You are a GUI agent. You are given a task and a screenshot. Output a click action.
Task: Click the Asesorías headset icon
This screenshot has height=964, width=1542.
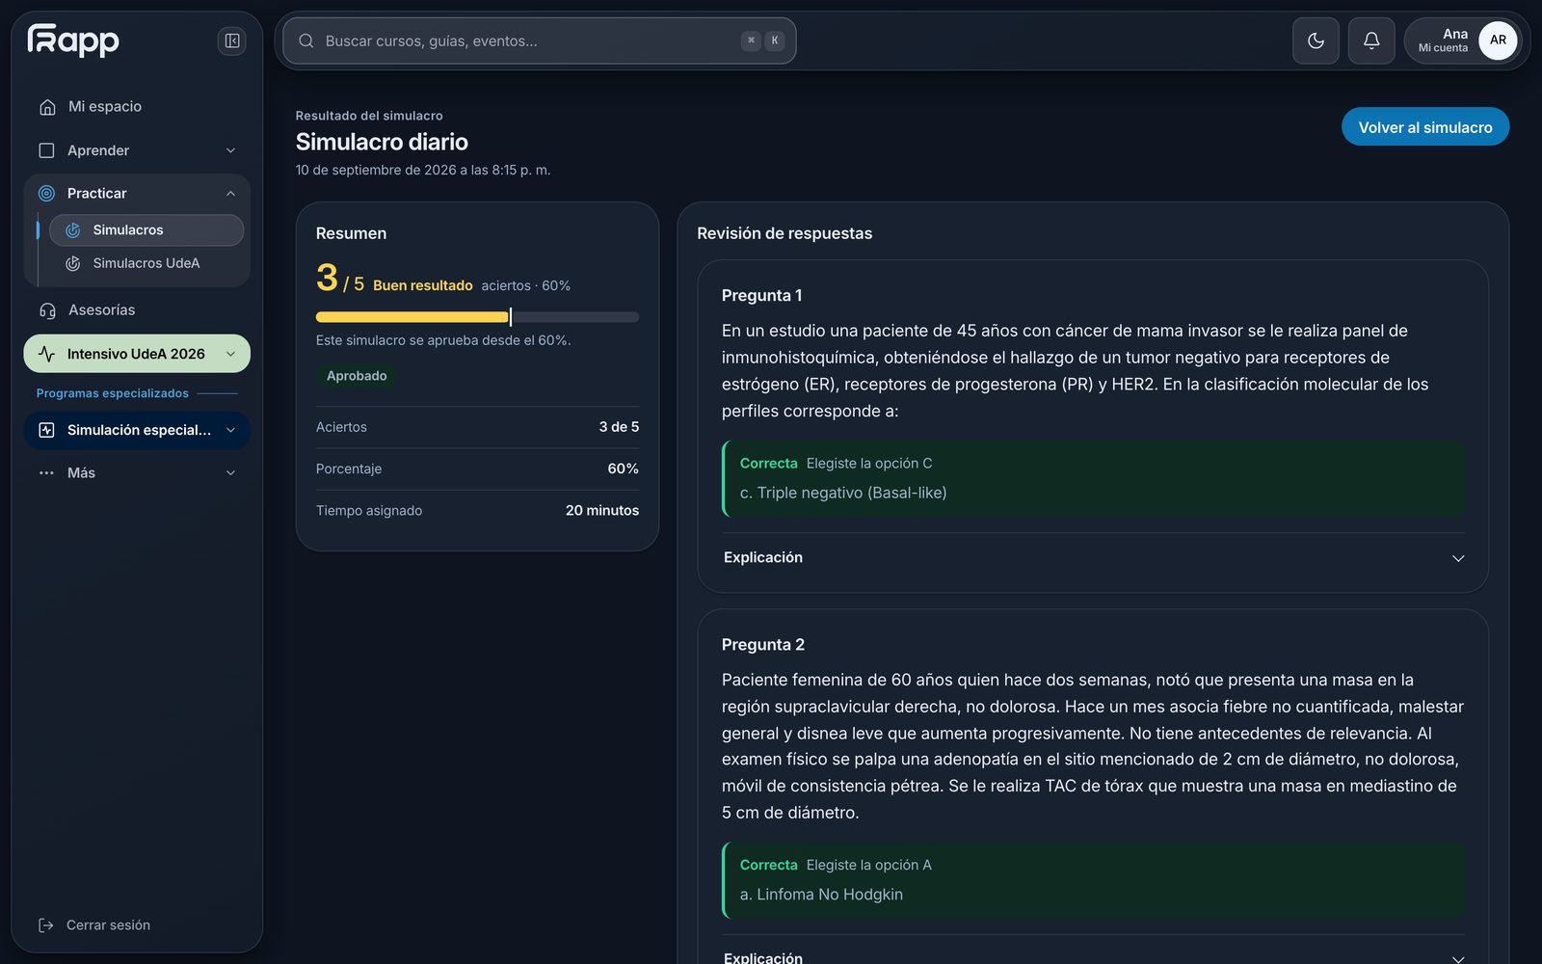47,310
